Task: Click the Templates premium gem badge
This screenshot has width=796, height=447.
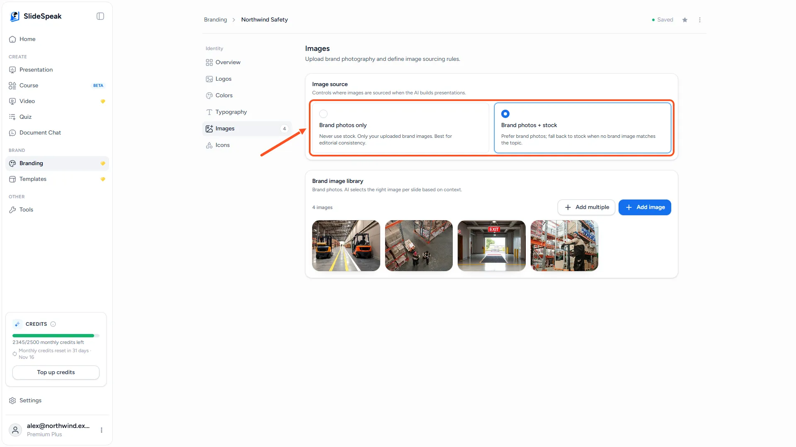Action: click(x=103, y=179)
